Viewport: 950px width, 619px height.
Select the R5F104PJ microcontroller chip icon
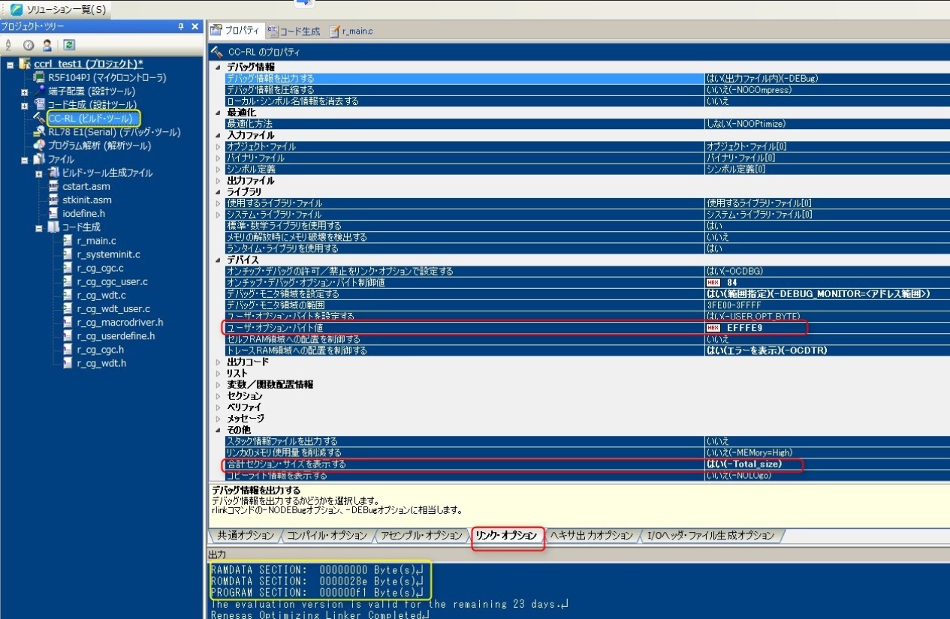39,78
